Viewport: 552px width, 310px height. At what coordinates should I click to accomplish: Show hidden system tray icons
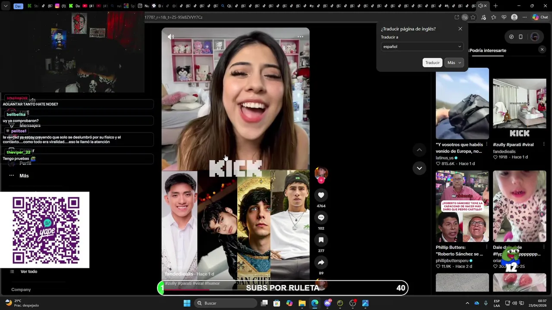pyautogui.click(x=467, y=303)
